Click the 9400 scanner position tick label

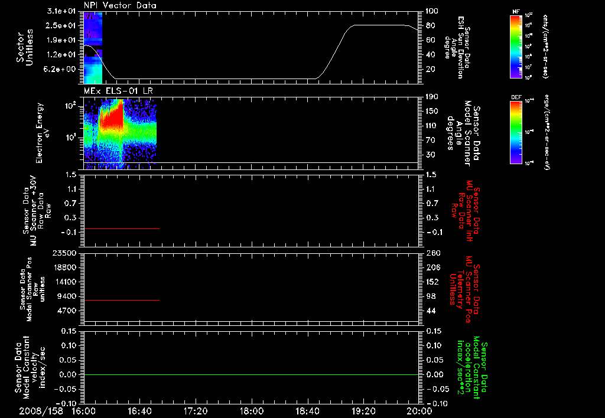tap(66, 296)
